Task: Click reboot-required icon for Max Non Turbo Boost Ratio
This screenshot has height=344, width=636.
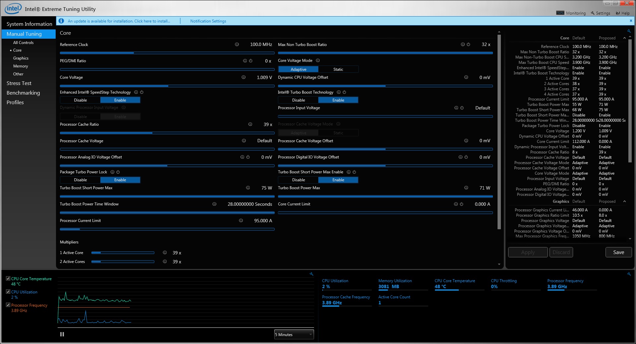Action: [x=468, y=44]
